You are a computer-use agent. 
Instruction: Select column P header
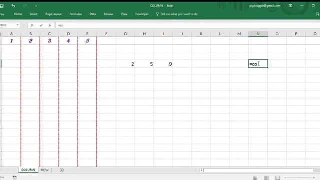tap(296, 34)
